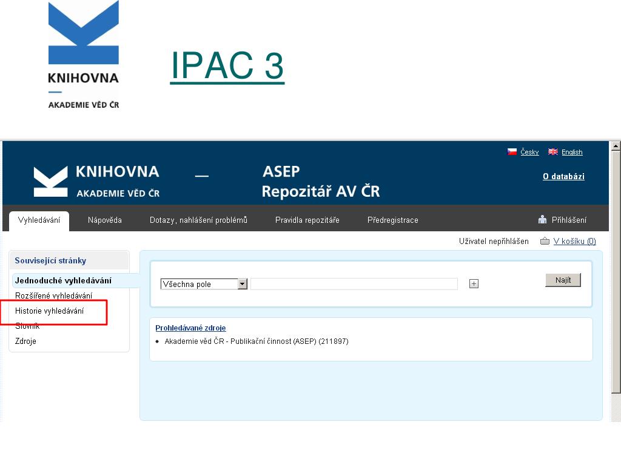Switch language to English
Viewport: 621px width, 465px height.
coord(572,152)
